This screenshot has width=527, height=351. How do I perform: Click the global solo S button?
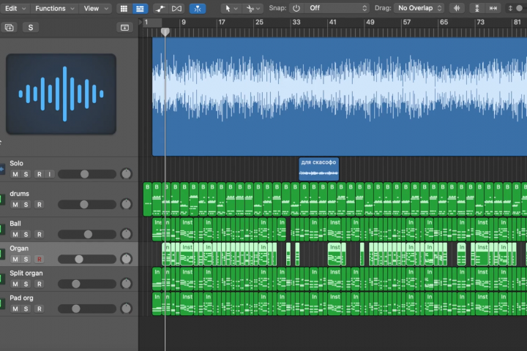tap(31, 27)
